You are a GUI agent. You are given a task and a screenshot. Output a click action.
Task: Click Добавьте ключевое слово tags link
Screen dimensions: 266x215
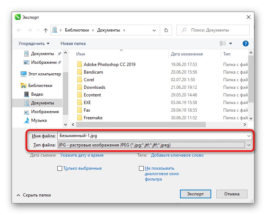[x=177, y=155]
